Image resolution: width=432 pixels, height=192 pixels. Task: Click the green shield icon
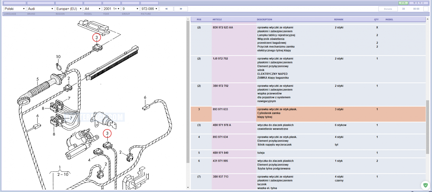click(426, 185)
